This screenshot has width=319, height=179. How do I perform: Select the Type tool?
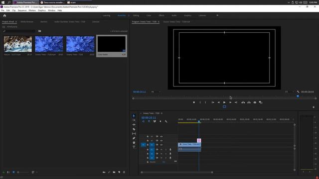(134, 147)
